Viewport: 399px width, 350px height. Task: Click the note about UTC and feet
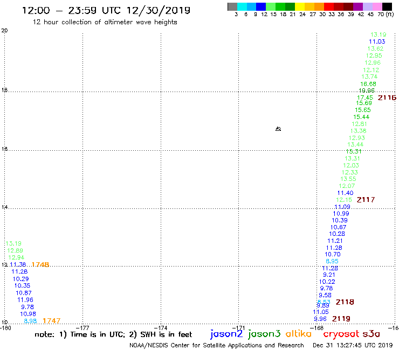point(113,334)
